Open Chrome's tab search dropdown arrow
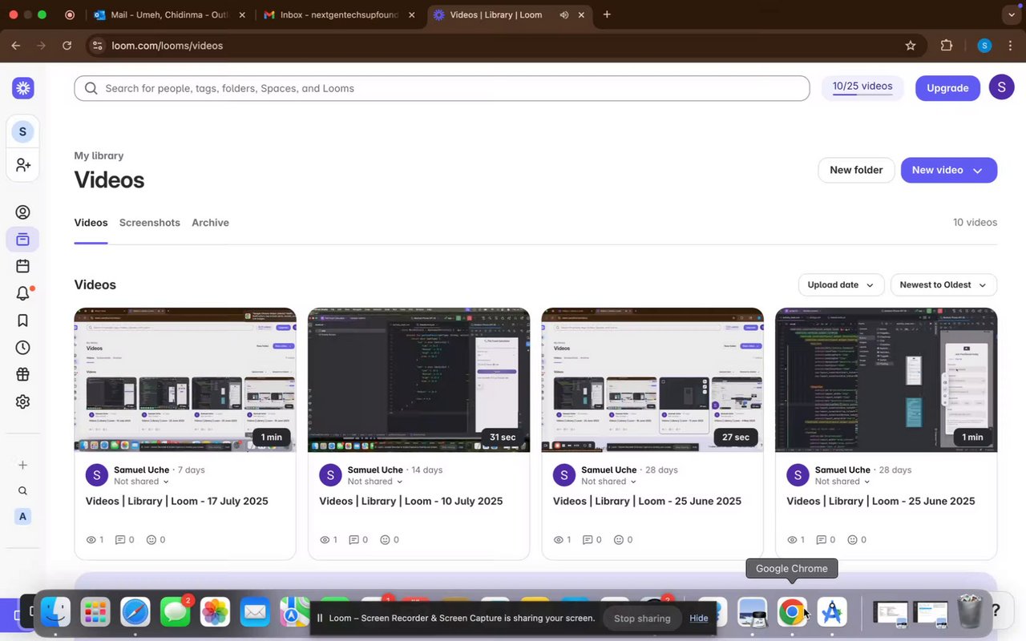Screen dimensions: 1026x641 pyautogui.click(x=1011, y=14)
